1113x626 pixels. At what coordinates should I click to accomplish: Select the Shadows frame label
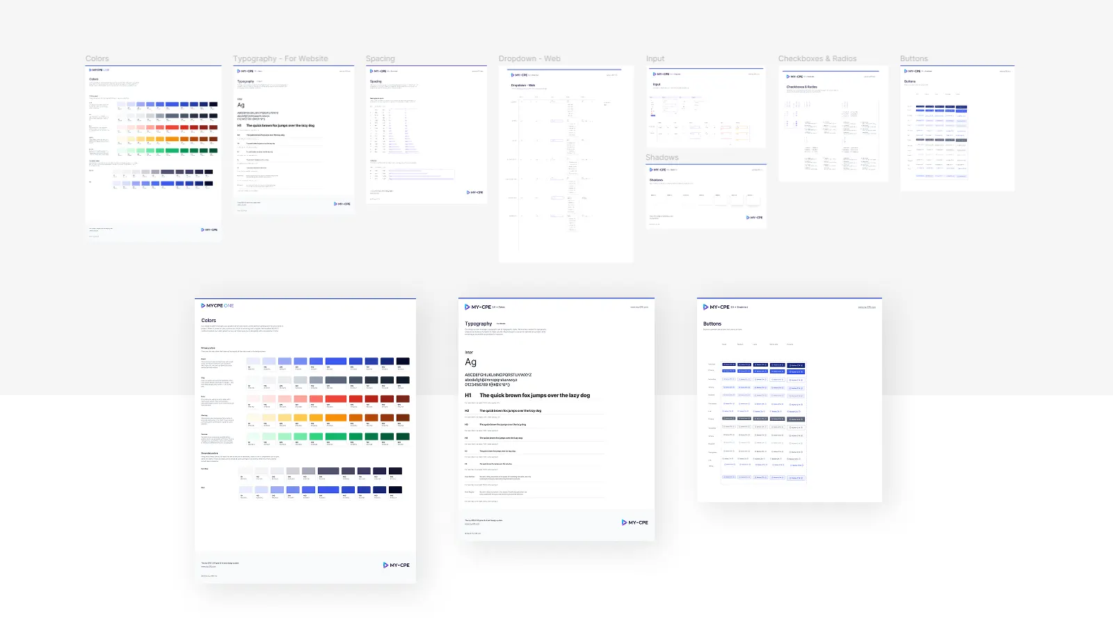[x=662, y=157]
